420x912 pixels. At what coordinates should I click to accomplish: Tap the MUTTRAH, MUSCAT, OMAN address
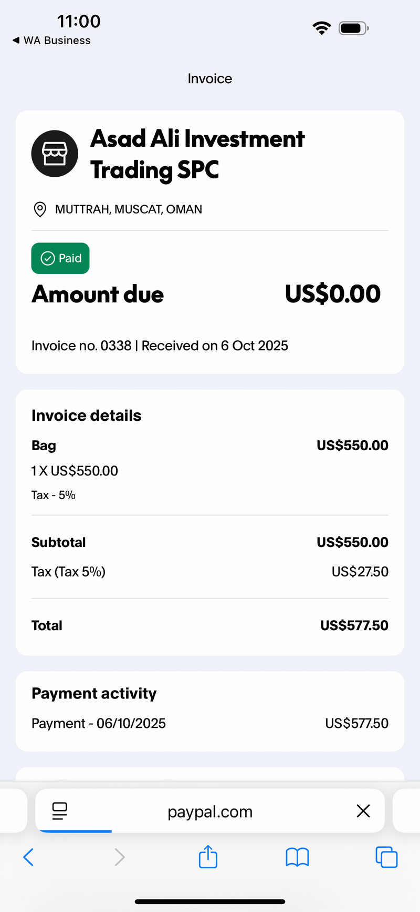[129, 209]
